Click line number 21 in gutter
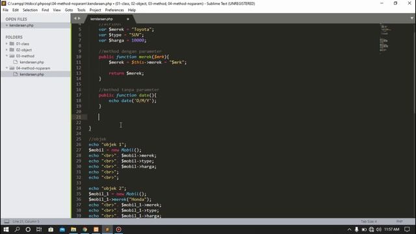The height and width of the screenshot is (234, 416). coord(79,117)
